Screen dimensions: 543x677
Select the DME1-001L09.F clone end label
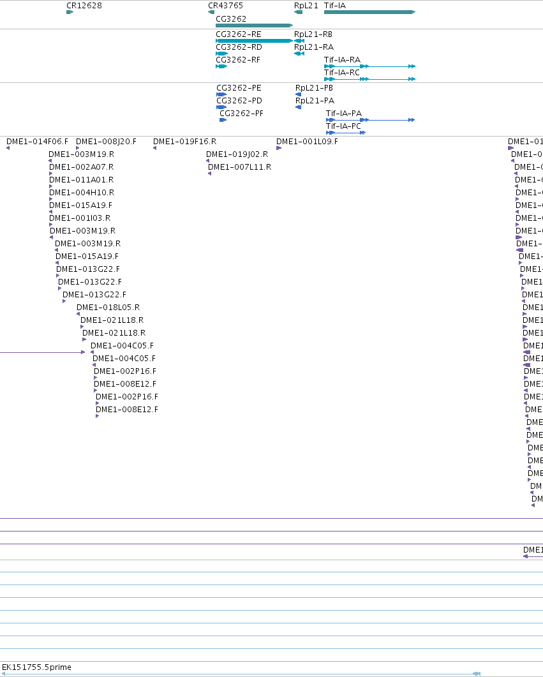tap(308, 141)
